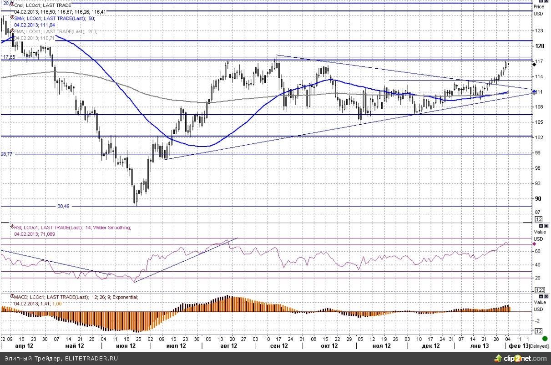Click the [Delayed] data status label
Viewport: 551px width, 365px height.
(540, 346)
